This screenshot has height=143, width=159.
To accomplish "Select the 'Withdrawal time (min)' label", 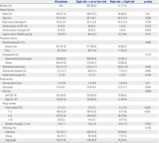I will tap(14, 67).
